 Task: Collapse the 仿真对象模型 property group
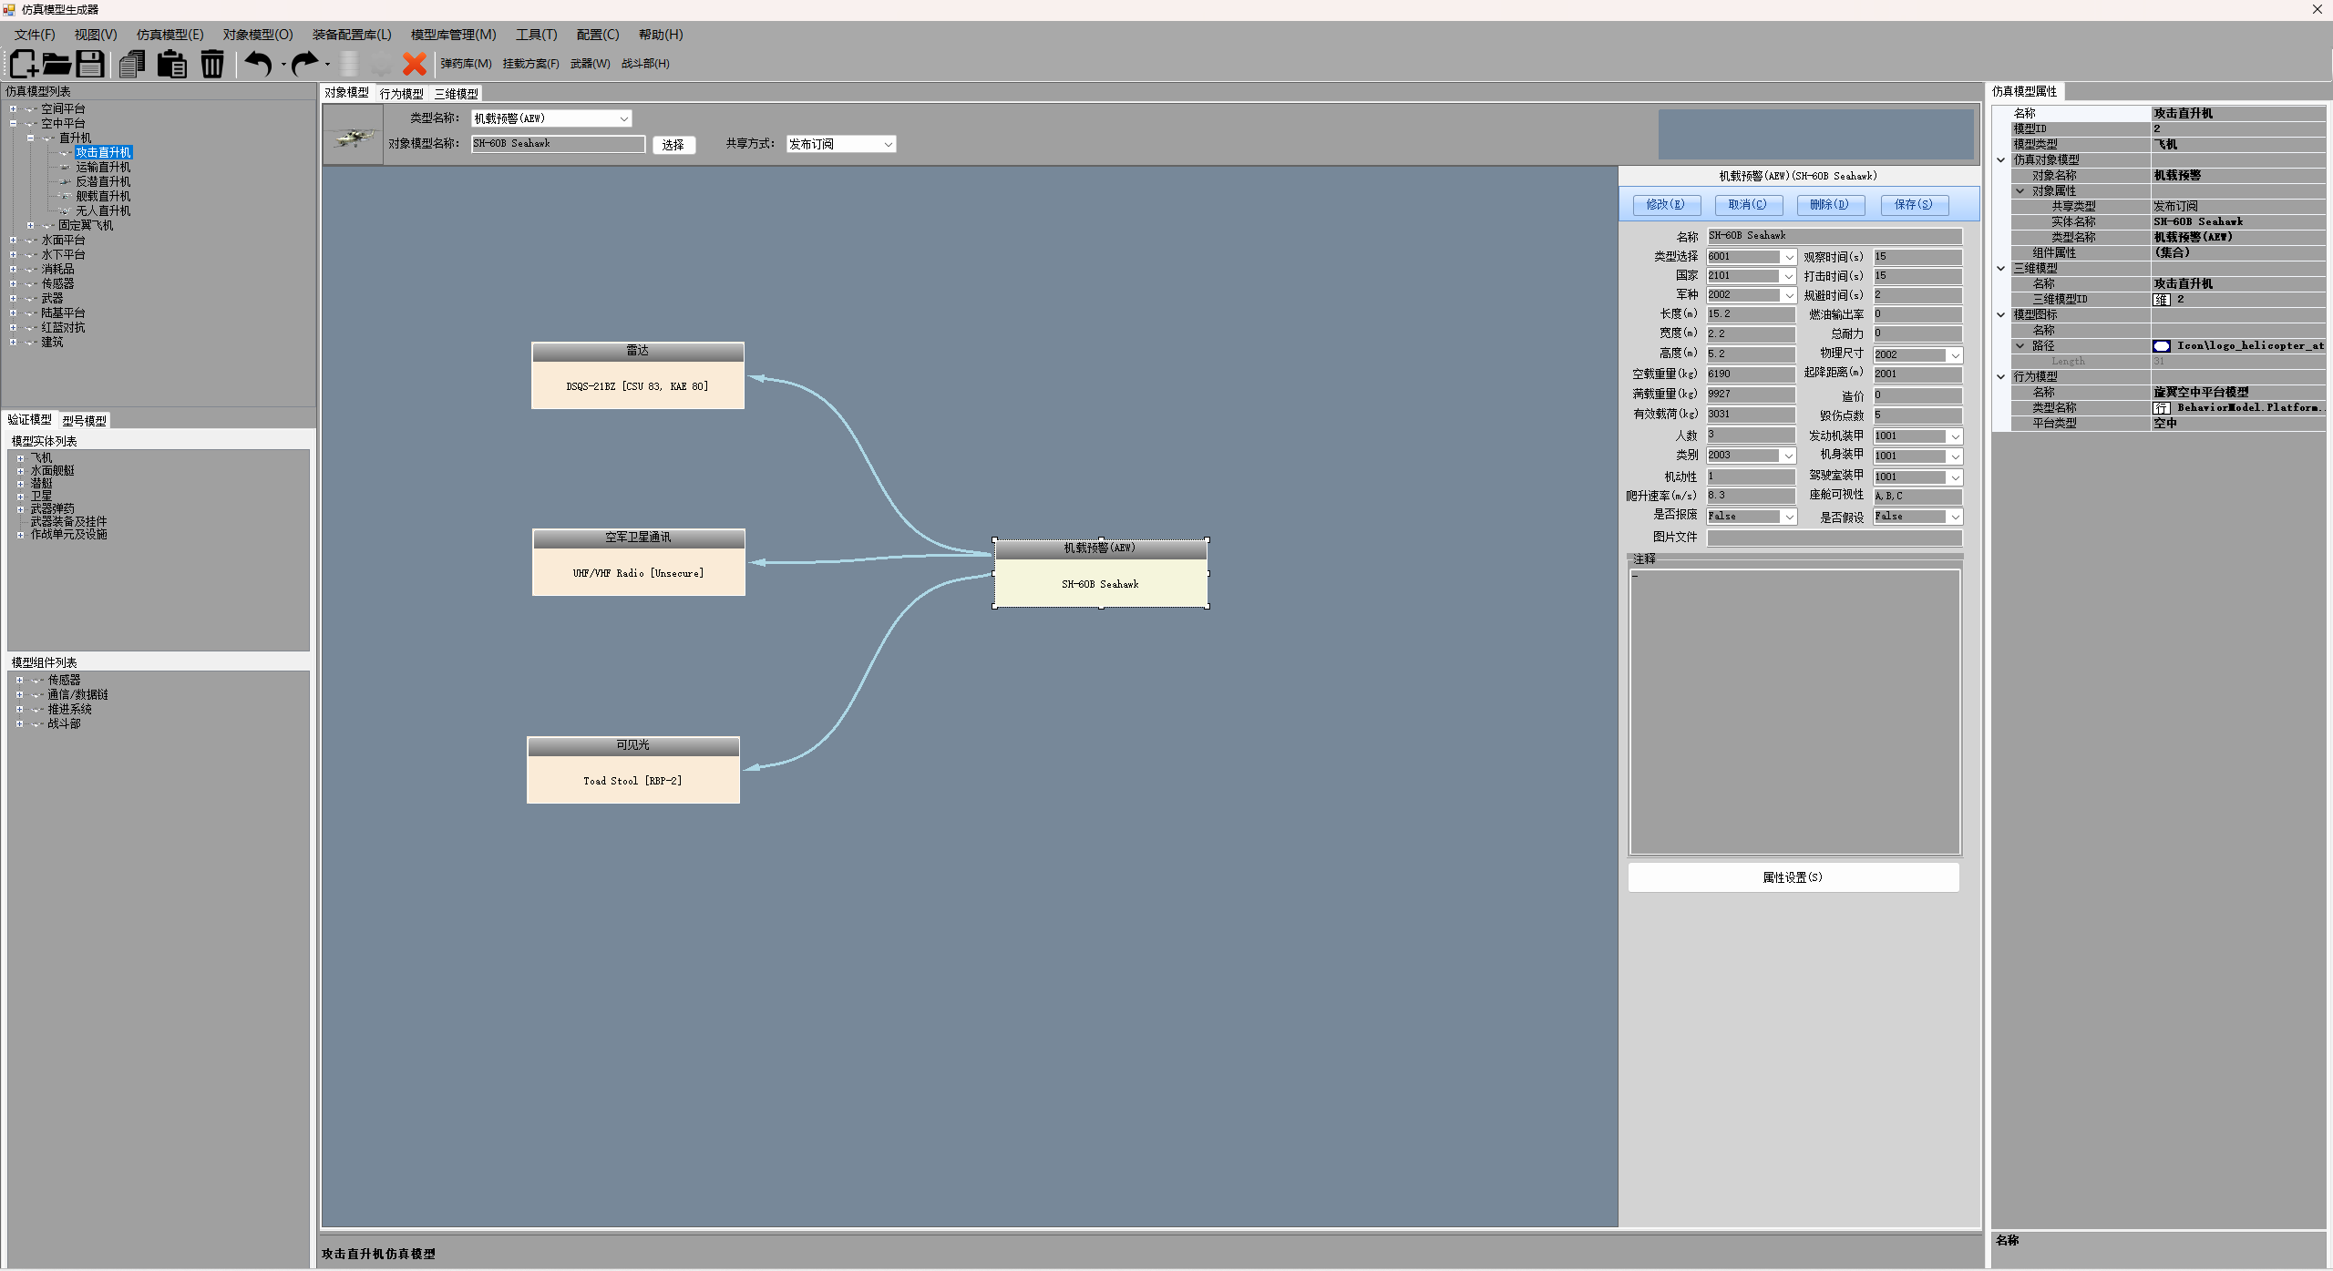tap(2001, 160)
